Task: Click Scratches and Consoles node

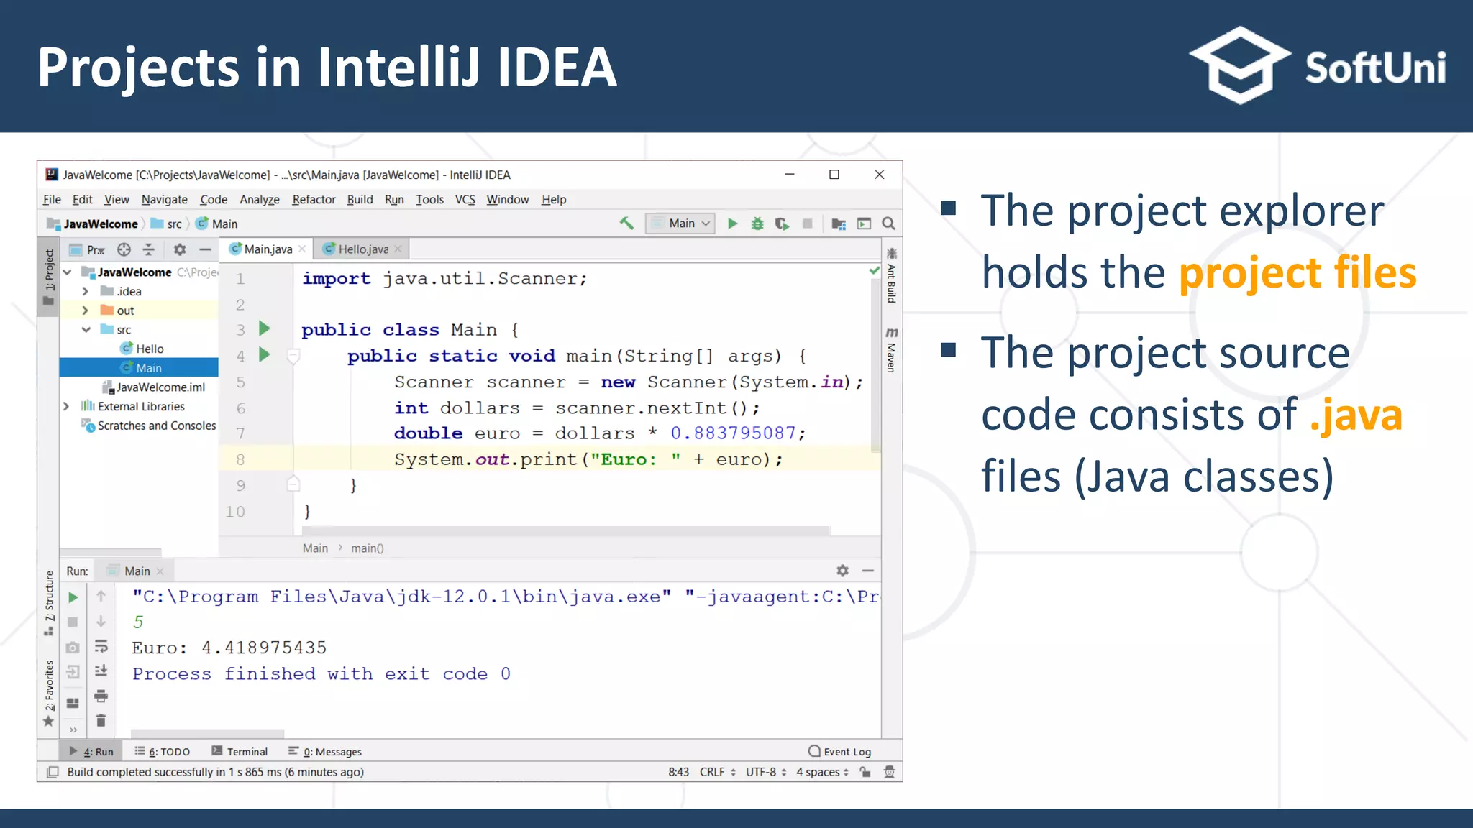Action: click(150, 425)
